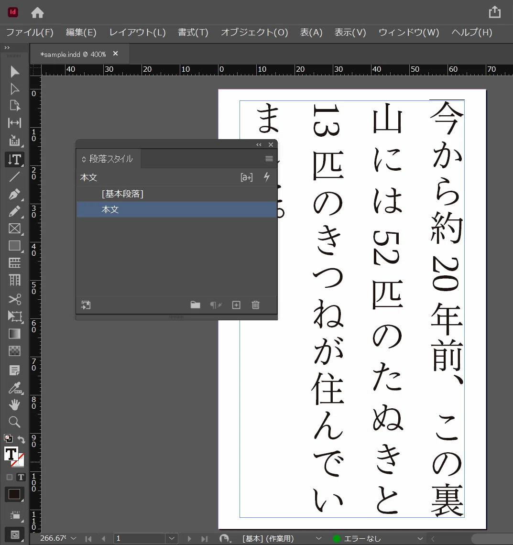Open the 書式(T) menu
513x545 pixels.
pyautogui.click(x=193, y=33)
